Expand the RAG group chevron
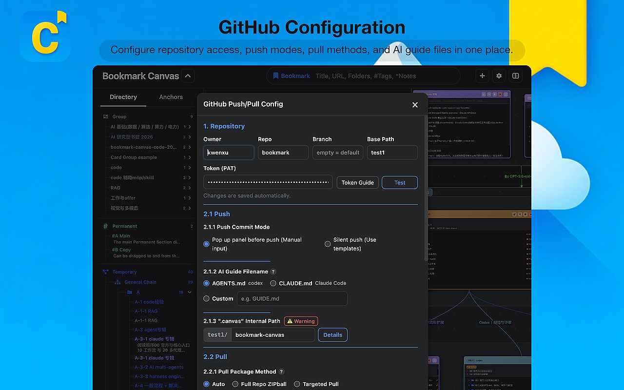 point(190,188)
